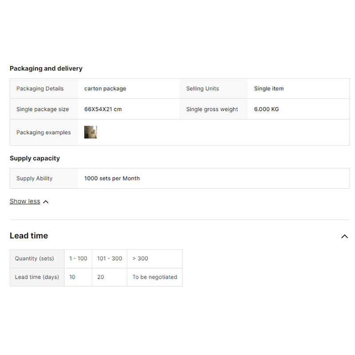Click the 1 - 100 quantity cell
Image resolution: width=355 pixels, height=355 pixels.
point(78,259)
